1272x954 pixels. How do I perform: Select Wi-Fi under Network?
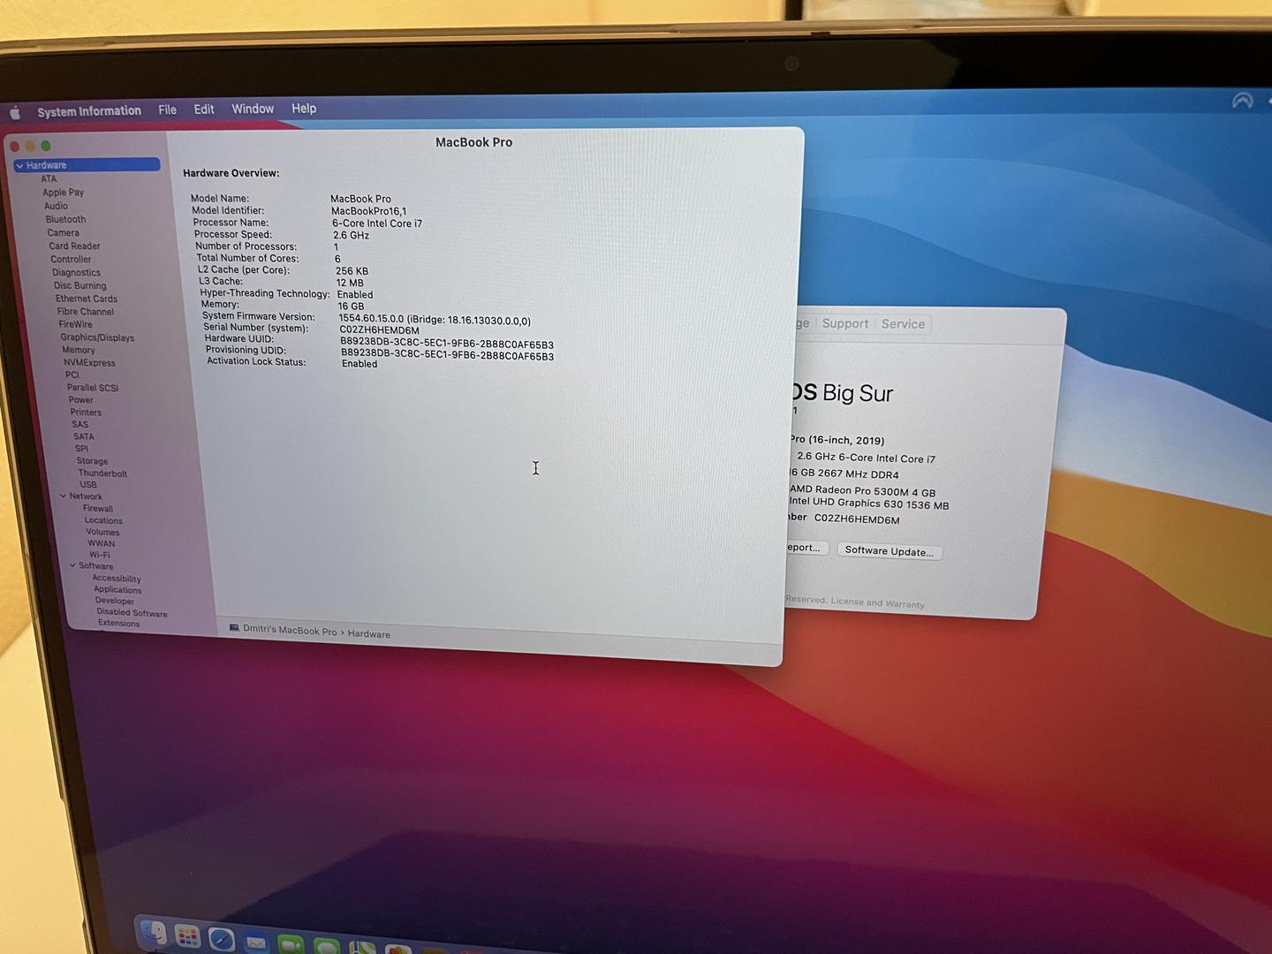point(100,555)
